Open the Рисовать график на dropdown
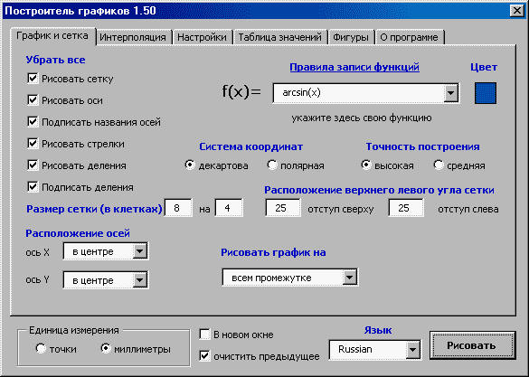Image resolution: width=529 pixels, height=377 pixels. pyautogui.click(x=350, y=278)
